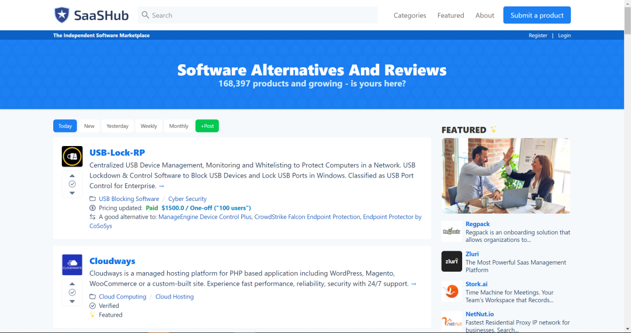This screenshot has height=333, width=631.
Task: Open the Zluri featured link
Action: click(472, 254)
